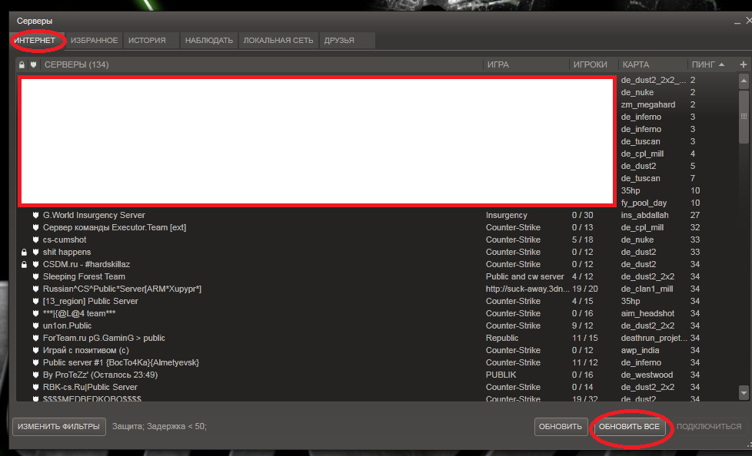Image resolution: width=752 pixels, height=456 pixels.
Task: Select Сервер команды Executor.Team [ext] row
Action: 377,227
